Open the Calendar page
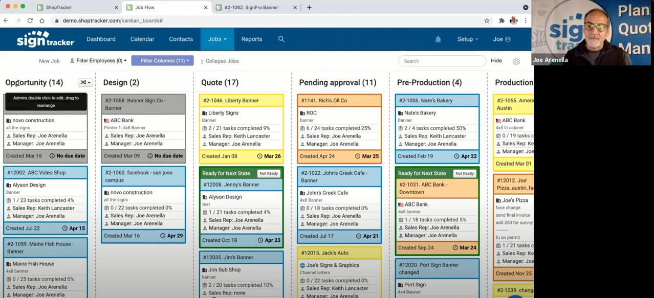The width and height of the screenshot is (654, 298). point(142,39)
